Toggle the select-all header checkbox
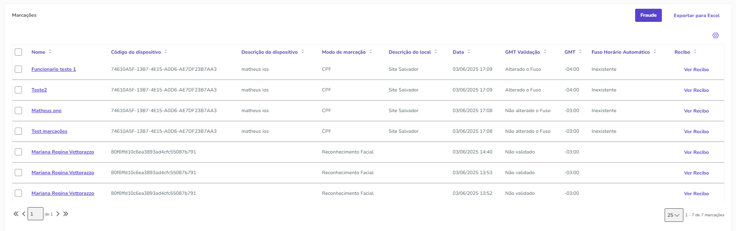736x231 pixels. click(18, 52)
